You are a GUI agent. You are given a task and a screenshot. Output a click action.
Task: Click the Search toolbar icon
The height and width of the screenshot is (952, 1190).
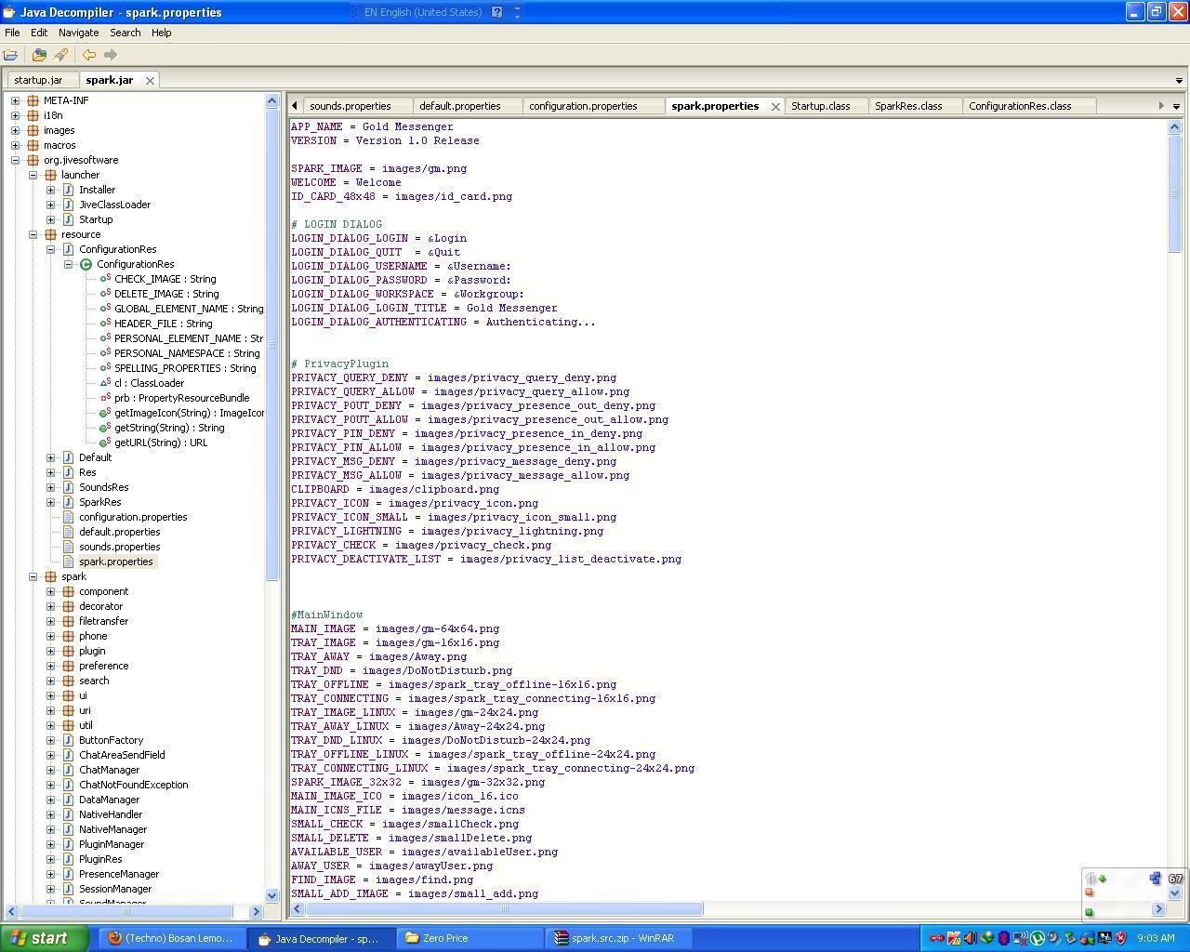pyautogui.click(x=61, y=55)
